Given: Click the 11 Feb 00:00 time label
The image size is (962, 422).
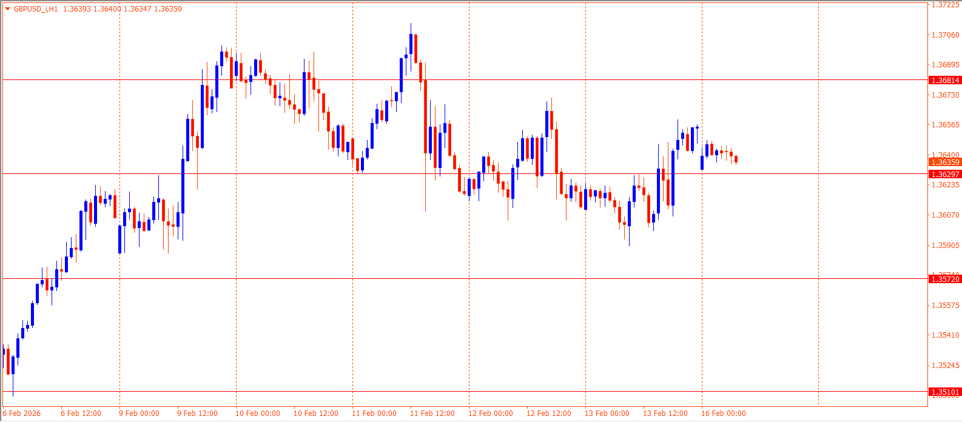Looking at the screenshot, I should (x=374, y=414).
